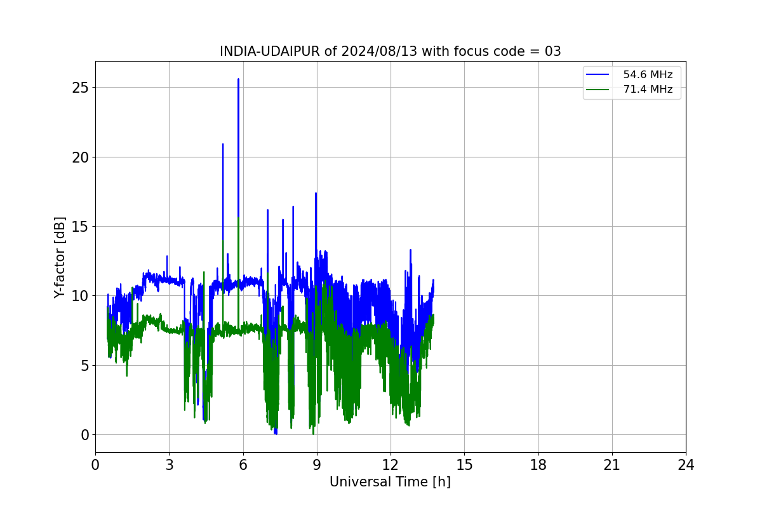Viewport: 762px width, 508px height.
Task: Click the x-axis tick label 18
Action: click(538, 465)
